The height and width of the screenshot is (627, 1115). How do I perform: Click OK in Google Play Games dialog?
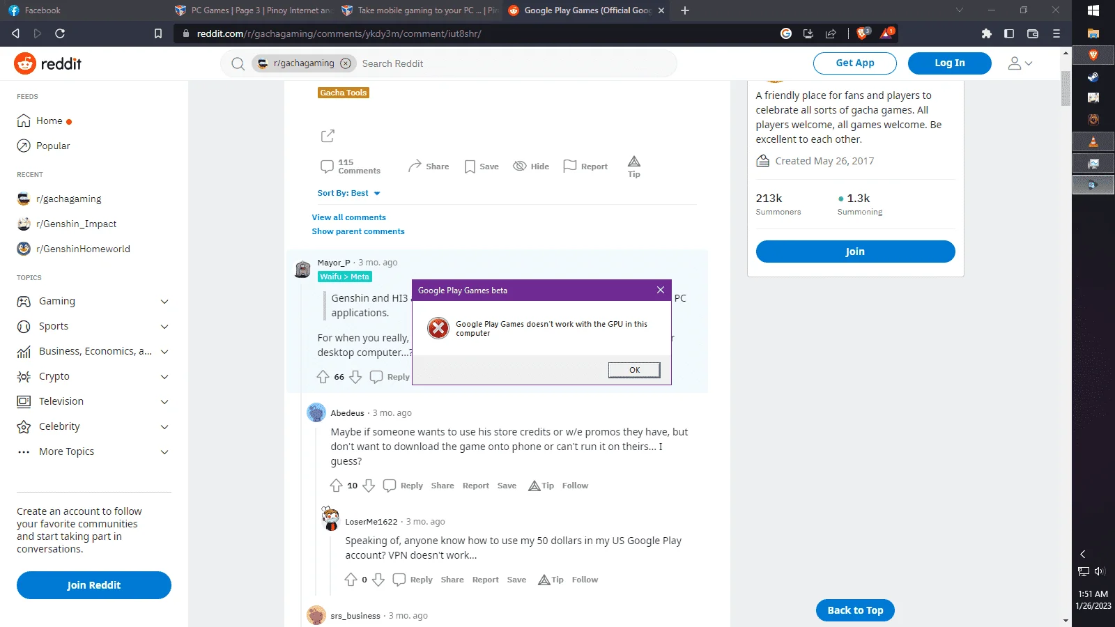(x=634, y=370)
